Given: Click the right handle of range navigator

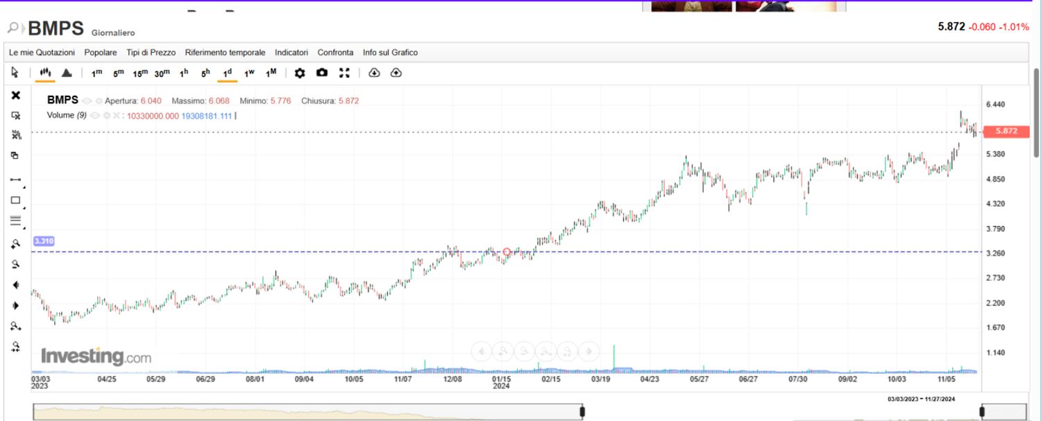Looking at the screenshot, I should [x=981, y=412].
